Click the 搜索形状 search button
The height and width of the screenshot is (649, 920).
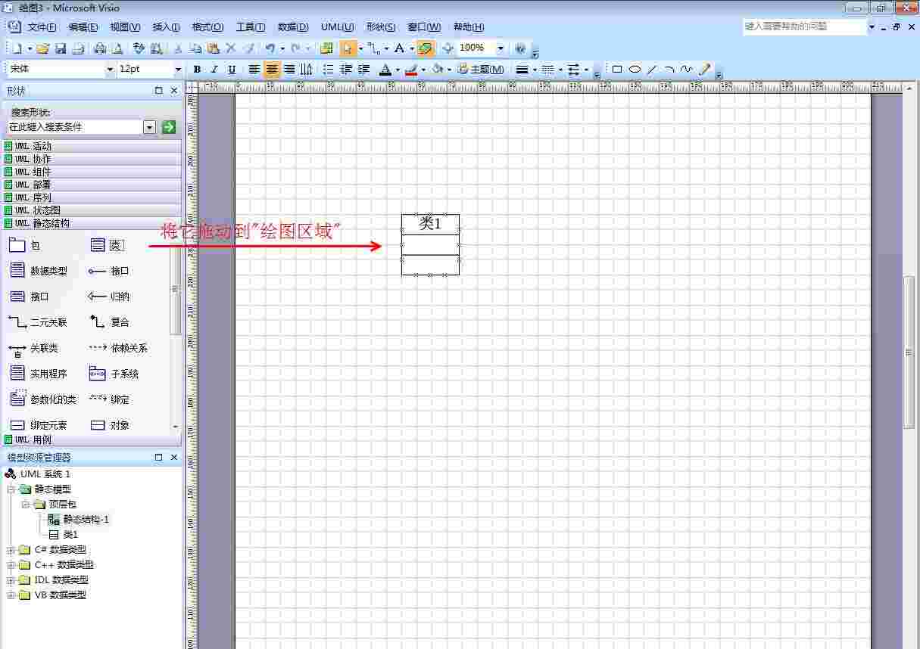(x=168, y=126)
